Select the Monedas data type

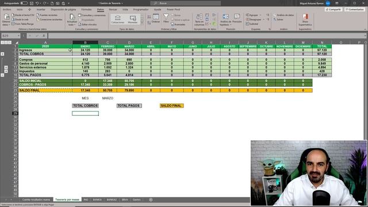pos(133,19)
